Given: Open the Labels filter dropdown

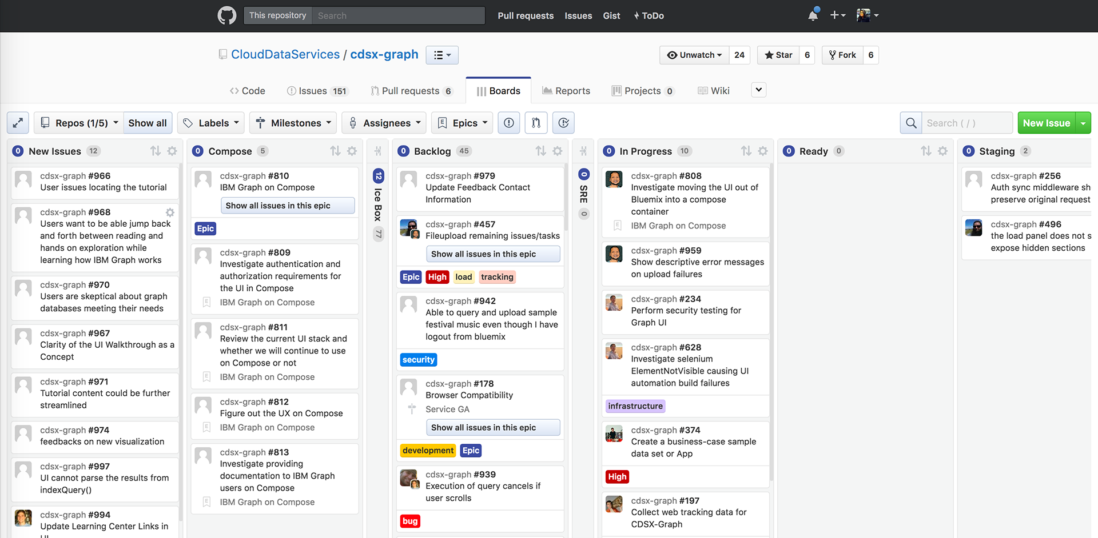Looking at the screenshot, I should 211,123.
